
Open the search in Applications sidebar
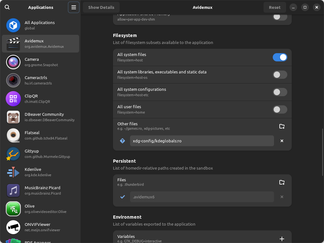pyautogui.click(x=7, y=7)
